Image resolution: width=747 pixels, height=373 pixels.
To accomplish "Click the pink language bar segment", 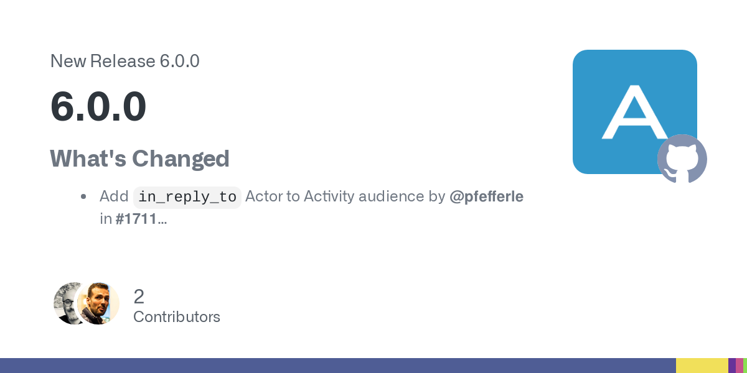I will [x=740, y=366].
